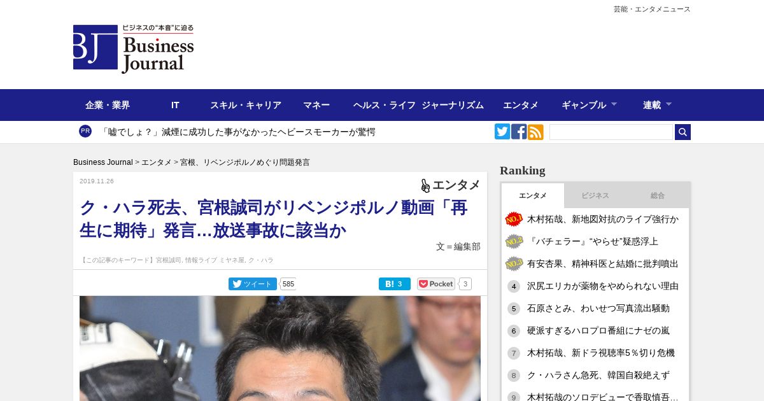Screen dimensions: 764x401
Task: Click the article date 2019.11.26
Action: point(97,181)
